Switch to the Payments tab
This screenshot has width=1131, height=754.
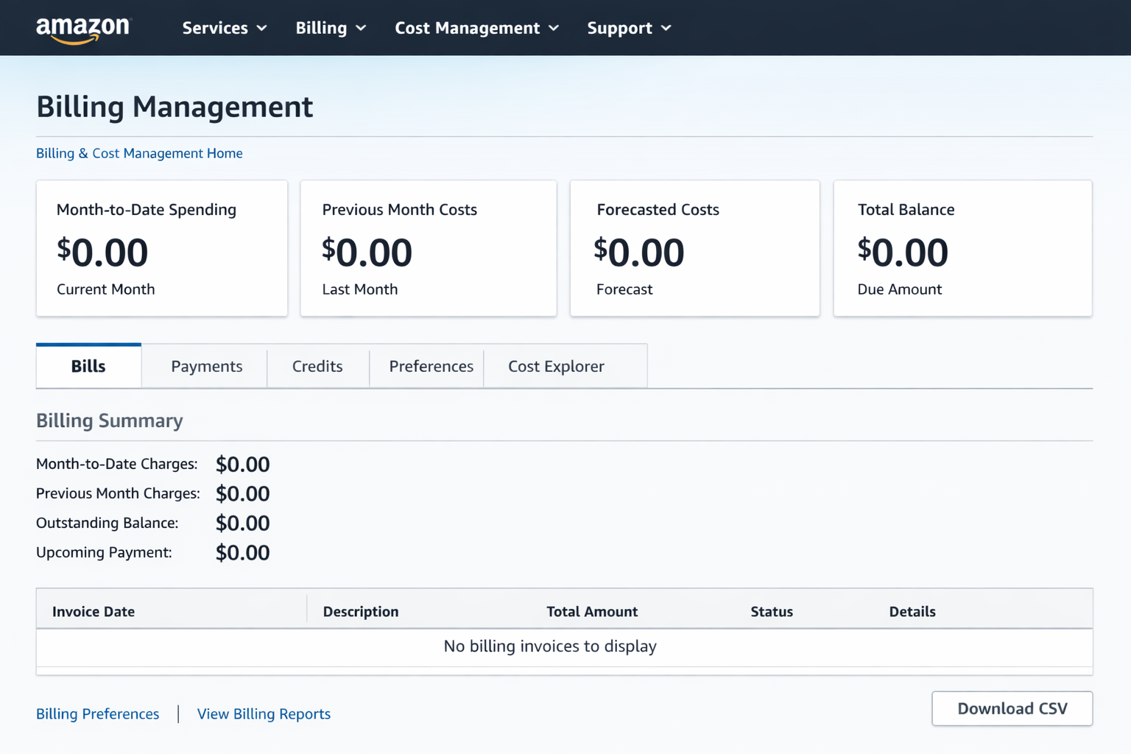click(x=206, y=366)
